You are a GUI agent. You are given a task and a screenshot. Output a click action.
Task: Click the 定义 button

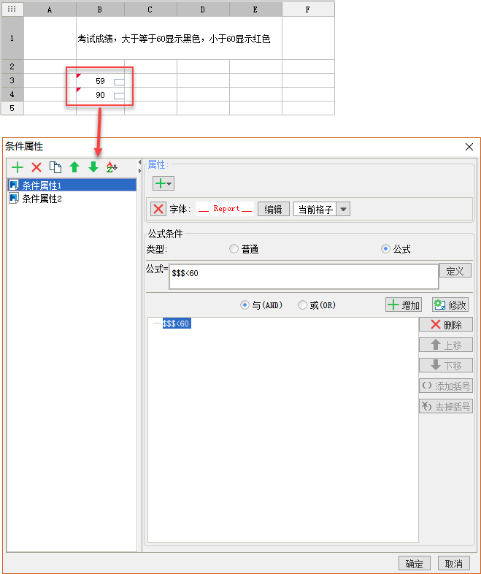pyautogui.click(x=455, y=271)
